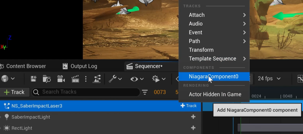Click the XYZ axis gizmo in viewport

[x=6, y=43]
